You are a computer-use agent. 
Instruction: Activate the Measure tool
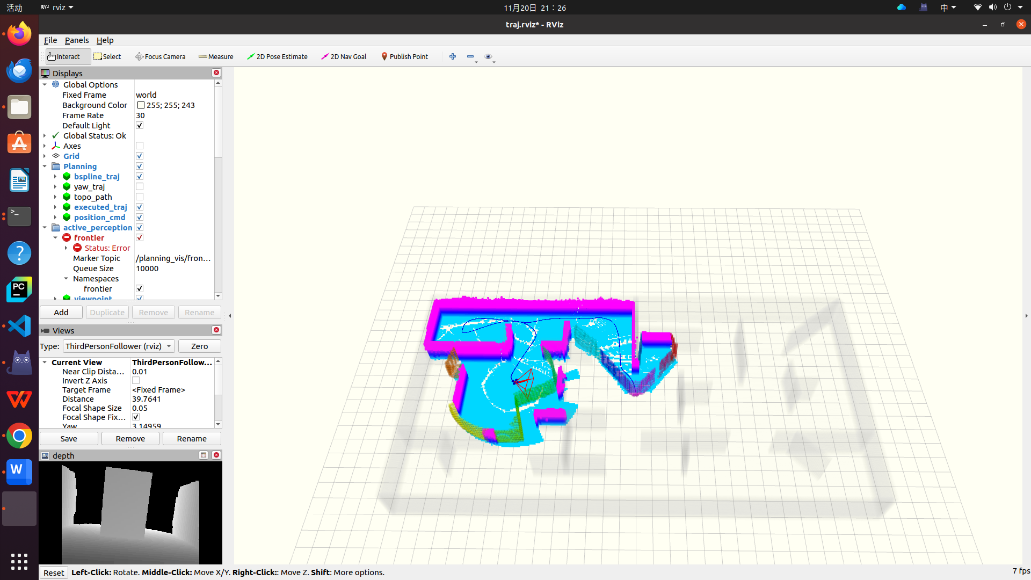coord(216,56)
